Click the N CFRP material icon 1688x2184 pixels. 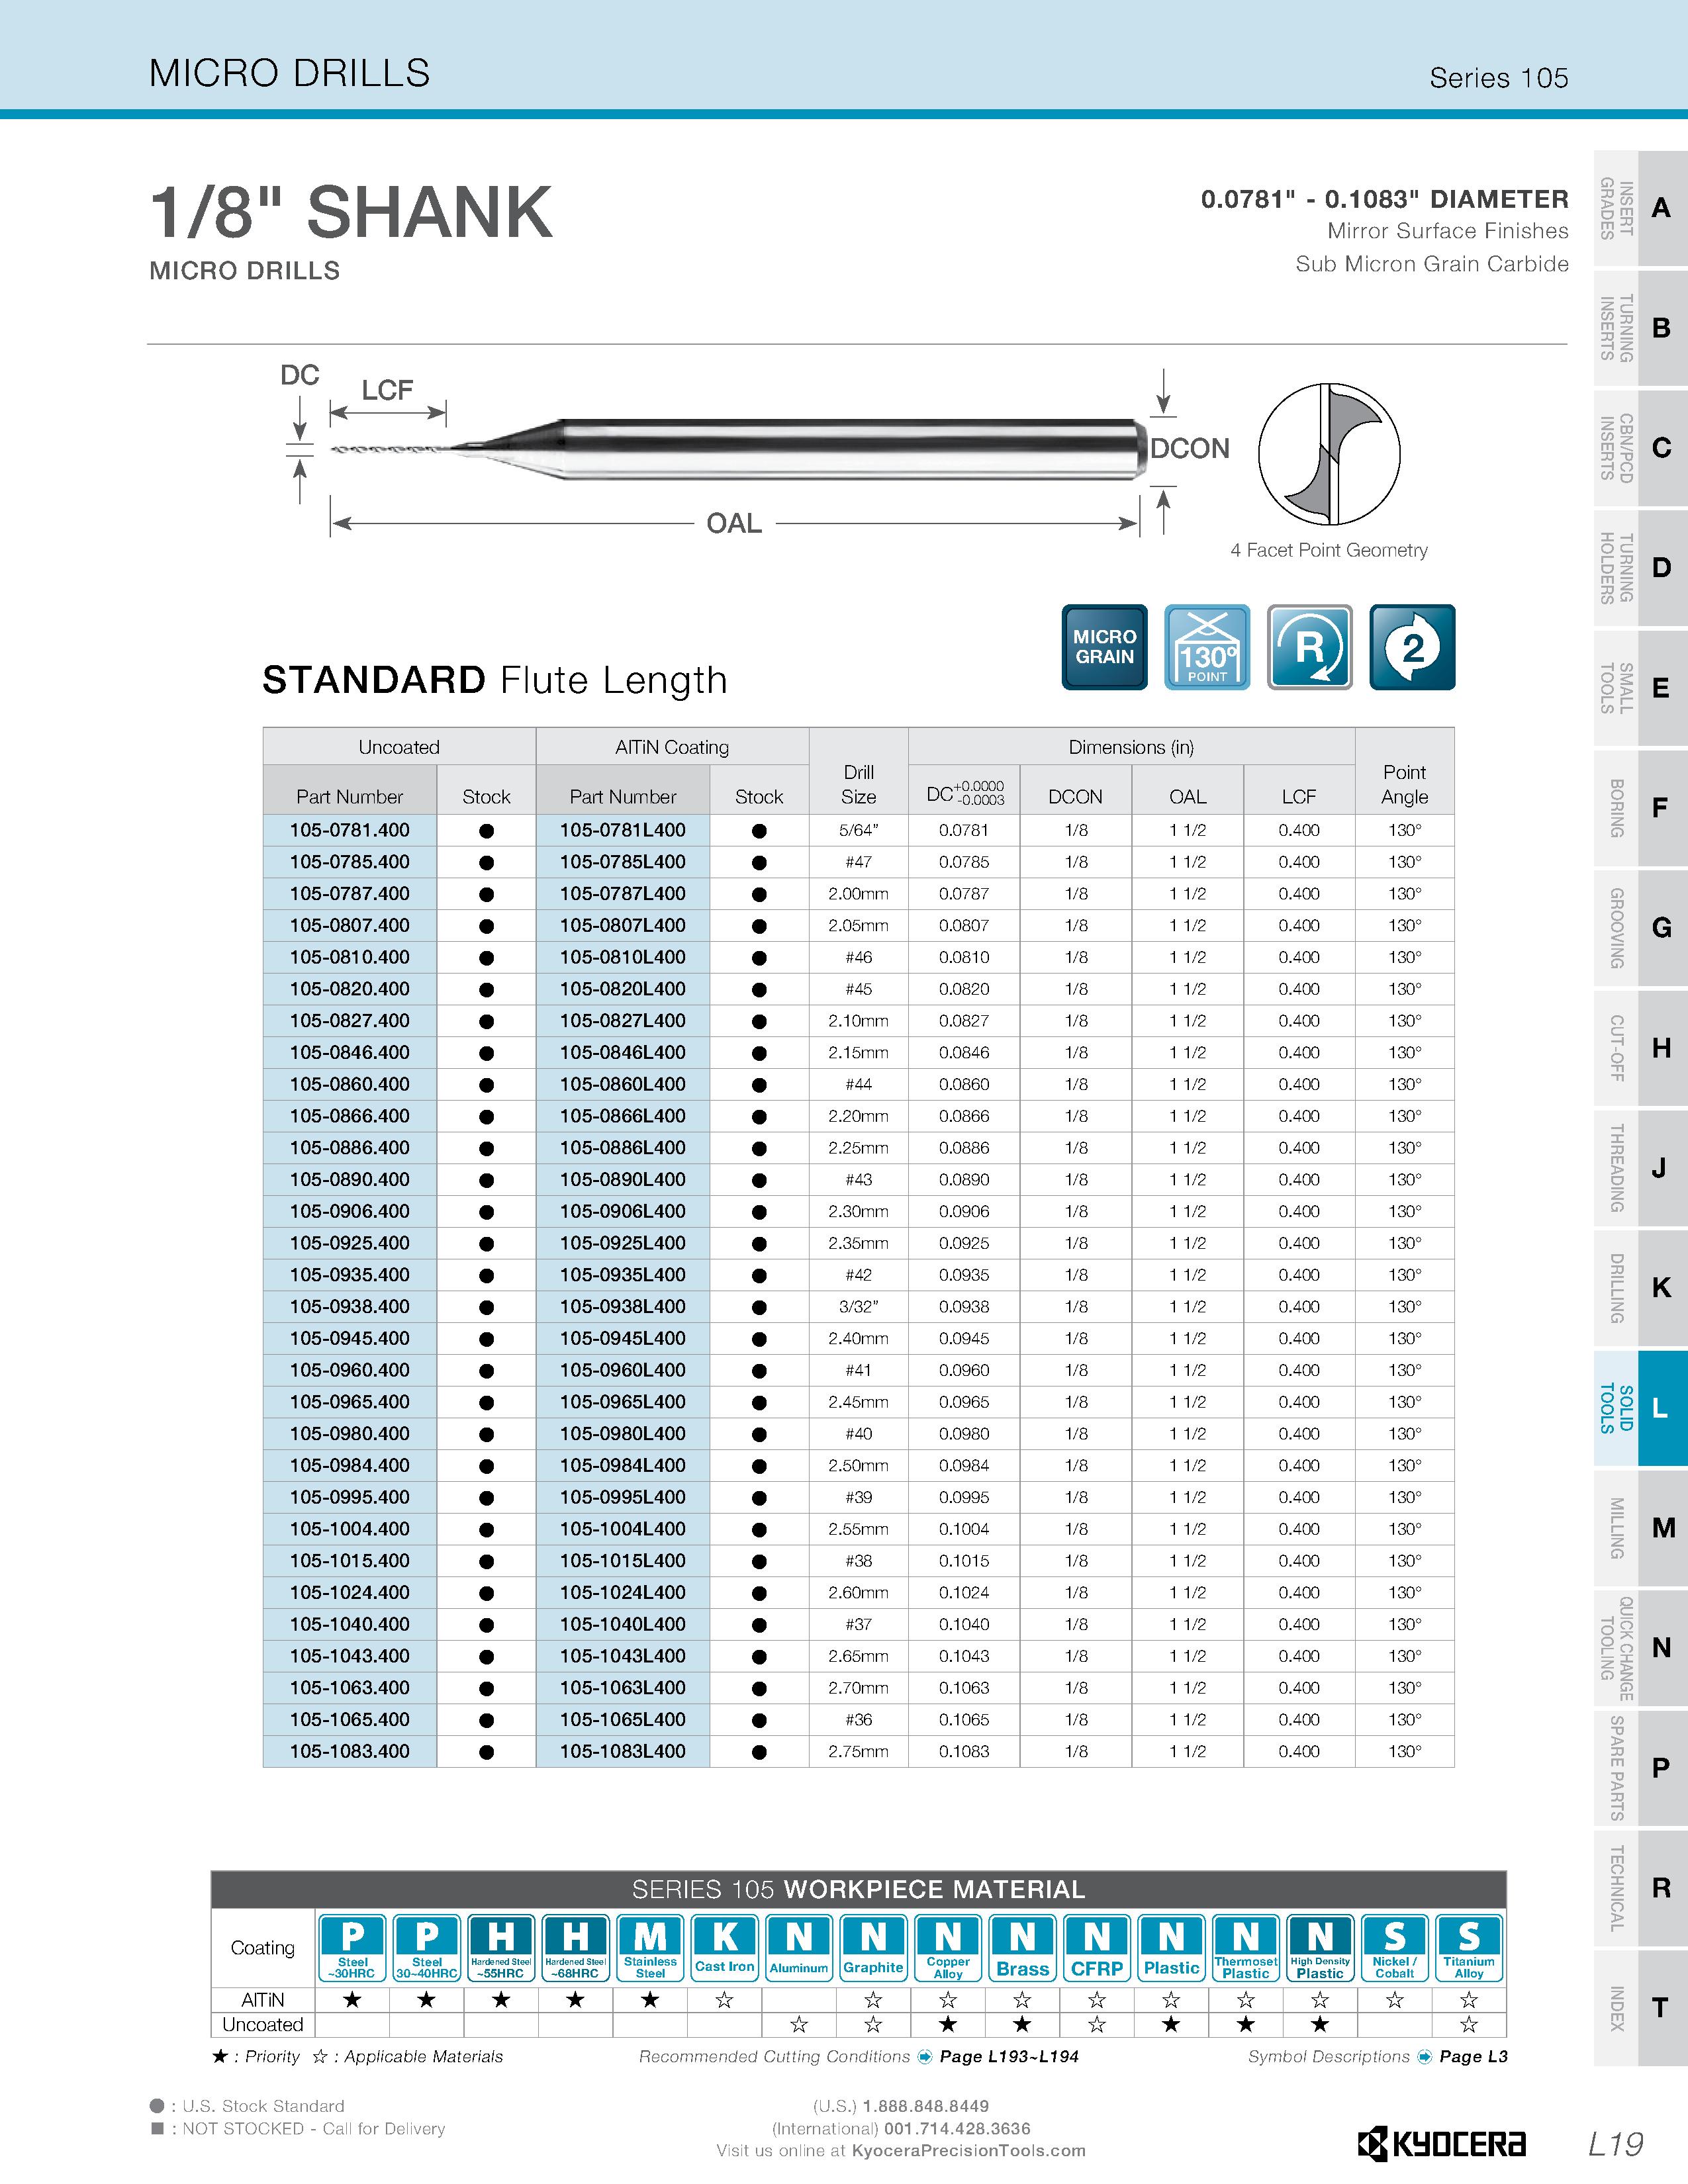[1097, 1948]
